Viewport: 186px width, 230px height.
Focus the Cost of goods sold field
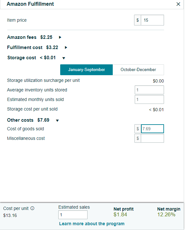pyautogui.click(x=153, y=129)
